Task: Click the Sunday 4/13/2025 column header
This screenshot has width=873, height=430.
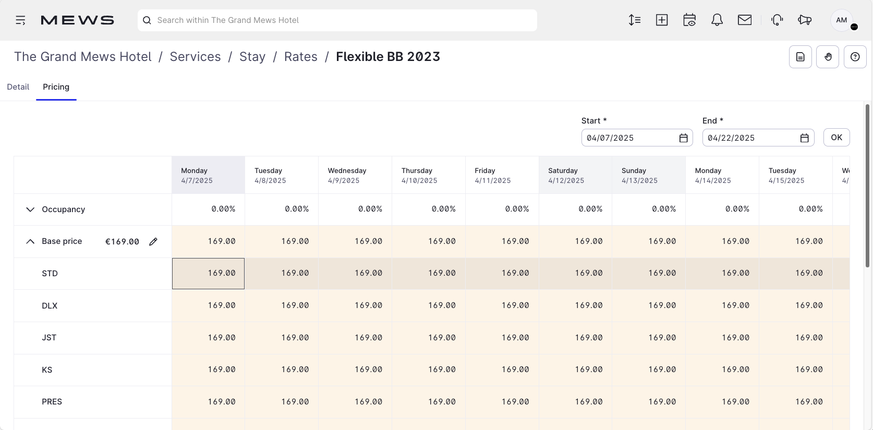Action: [649, 175]
